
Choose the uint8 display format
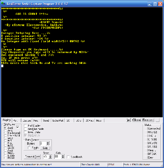pos(5,138)
